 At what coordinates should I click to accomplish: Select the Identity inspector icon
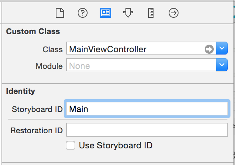coord(105,13)
